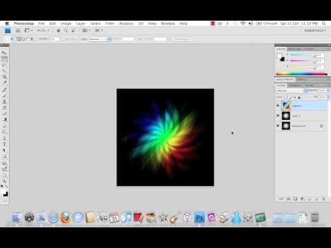Switch to the Swatches tab
This screenshot has height=248, width=331.
(295, 49)
